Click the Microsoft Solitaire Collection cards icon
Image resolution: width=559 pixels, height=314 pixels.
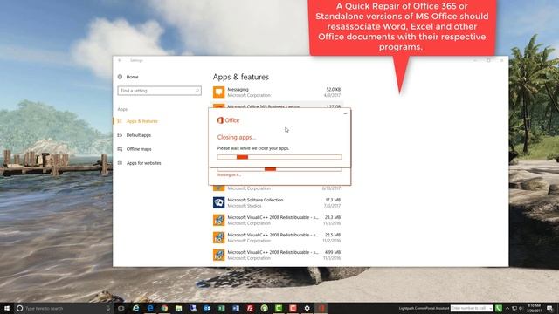[219, 202]
